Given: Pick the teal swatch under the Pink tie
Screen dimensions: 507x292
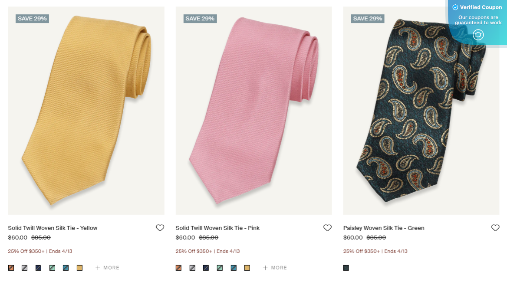Looking at the screenshot, I should [234, 268].
